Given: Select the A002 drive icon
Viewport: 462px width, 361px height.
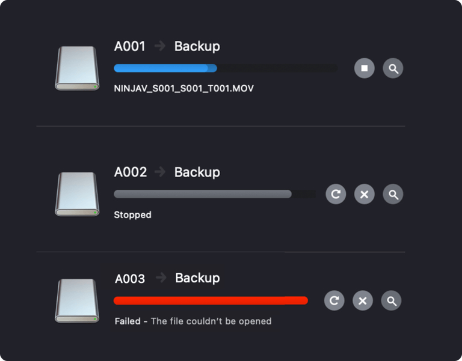Looking at the screenshot, I should pyautogui.click(x=77, y=194).
